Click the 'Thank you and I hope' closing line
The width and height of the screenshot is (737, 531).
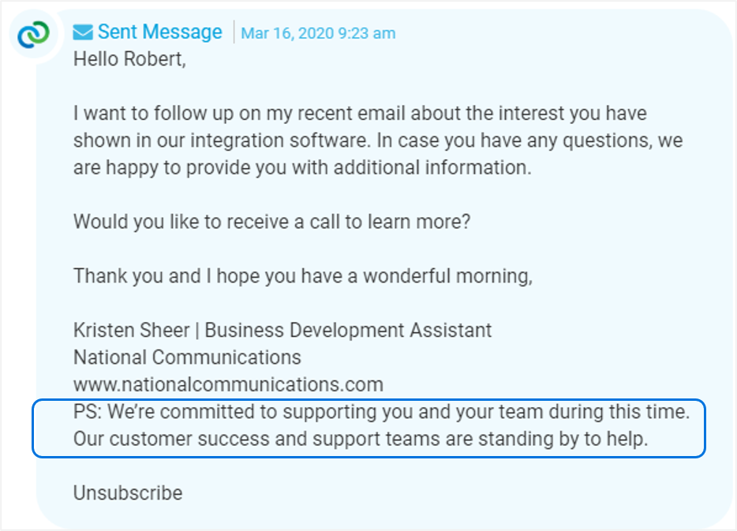[303, 276]
